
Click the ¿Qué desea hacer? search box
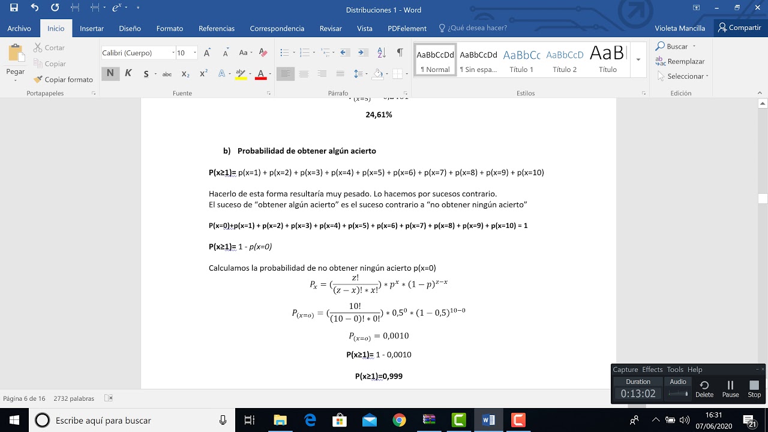pyautogui.click(x=473, y=28)
